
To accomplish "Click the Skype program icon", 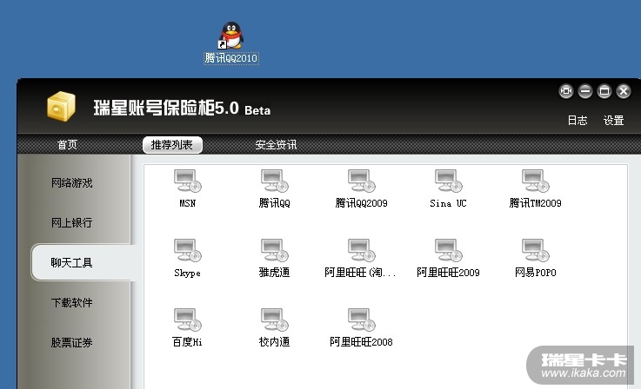I will 188,250.
